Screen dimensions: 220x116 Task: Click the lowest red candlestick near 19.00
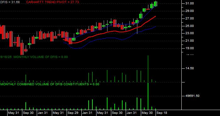click(x=22, y=49)
